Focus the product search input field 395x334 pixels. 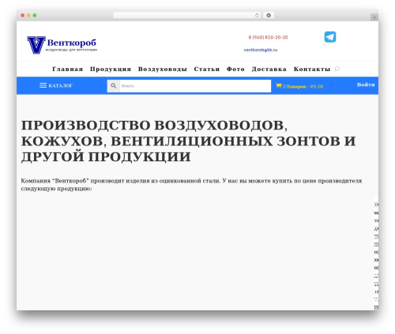pos(195,86)
